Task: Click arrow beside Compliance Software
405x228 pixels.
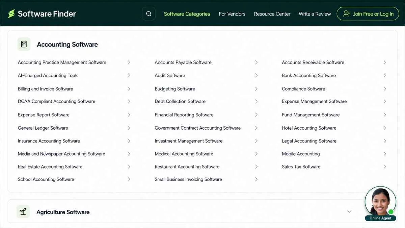Action: [385, 89]
